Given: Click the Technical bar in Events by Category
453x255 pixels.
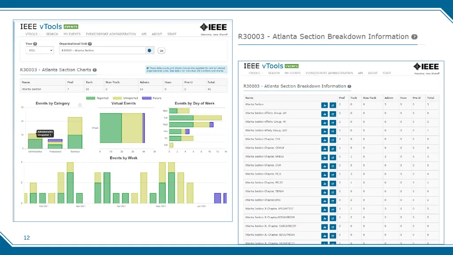Looking at the screenshot, I should click(75, 133).
